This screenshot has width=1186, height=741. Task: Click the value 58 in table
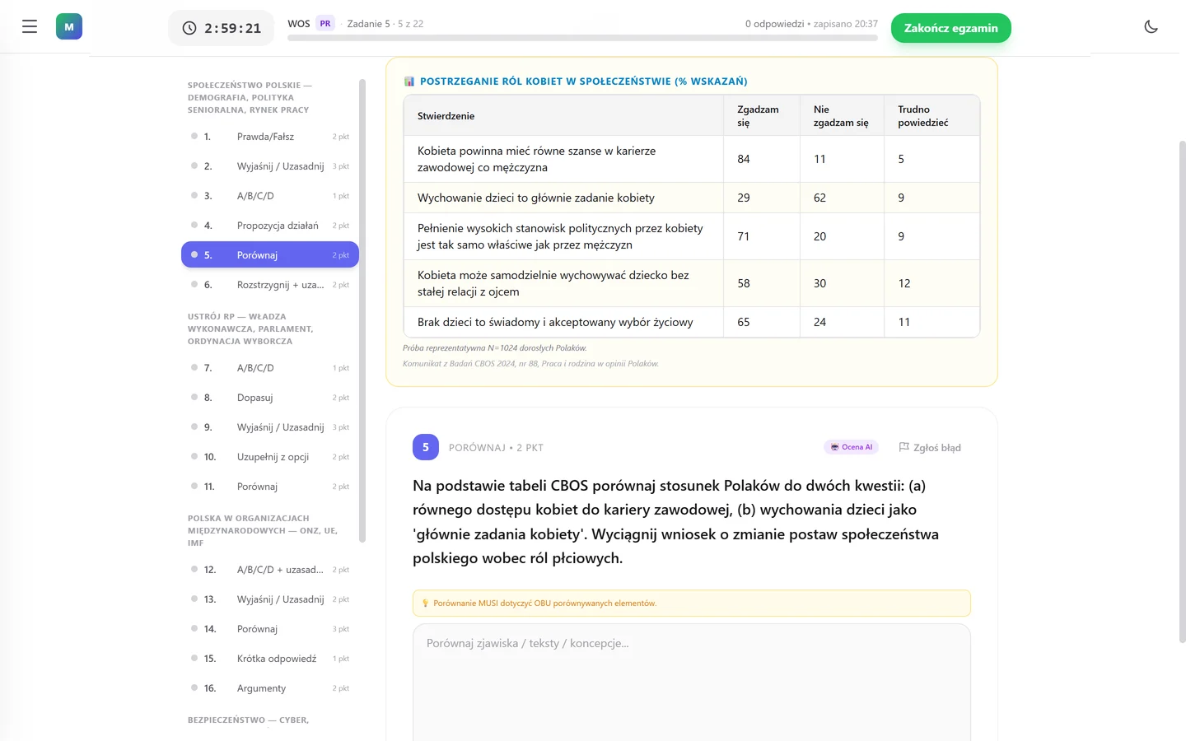(744, 283)
